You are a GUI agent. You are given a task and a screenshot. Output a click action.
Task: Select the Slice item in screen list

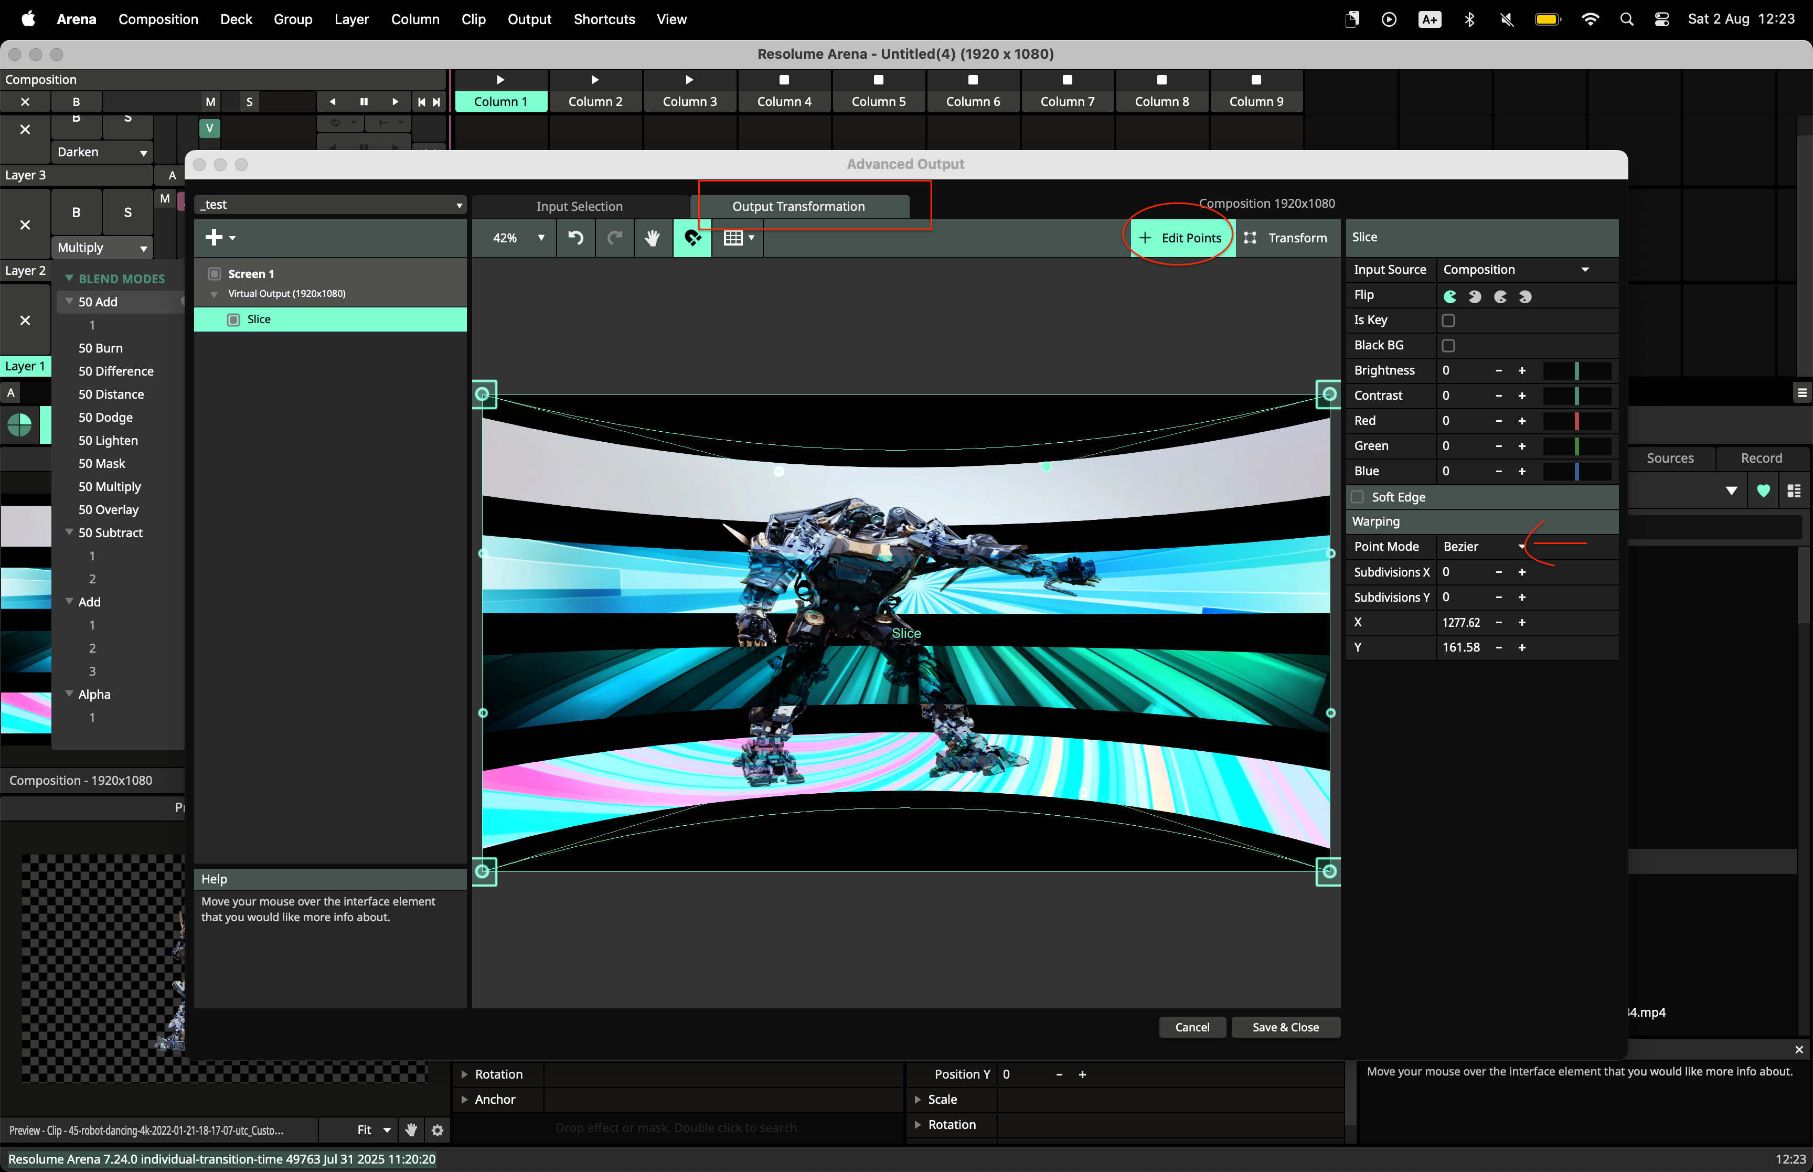coord(259,319)
